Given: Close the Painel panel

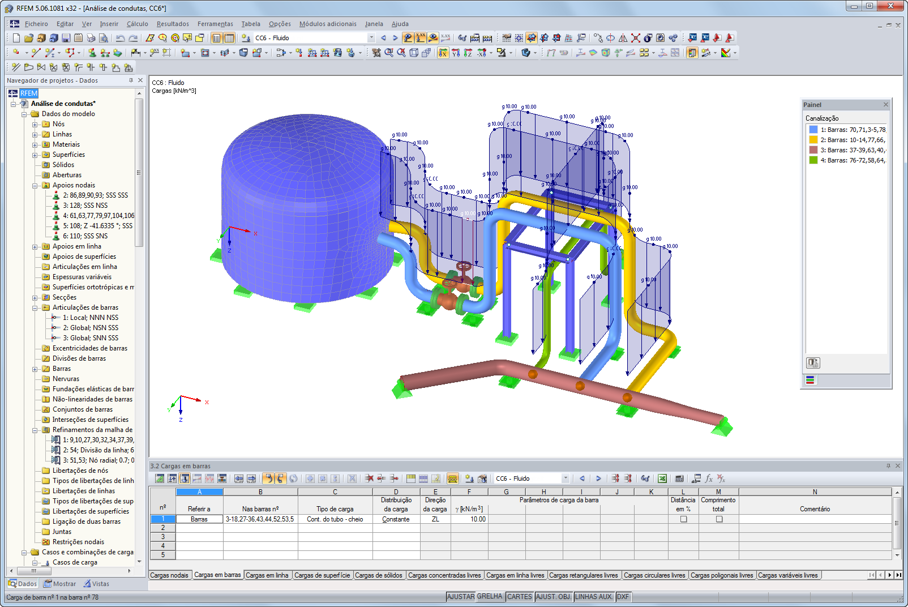Looking at the screenshot, I should (886, 105).
